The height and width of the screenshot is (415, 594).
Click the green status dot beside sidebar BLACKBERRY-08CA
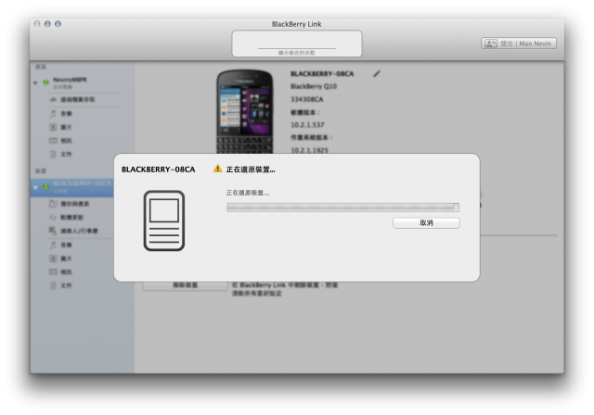pos(45,187)
